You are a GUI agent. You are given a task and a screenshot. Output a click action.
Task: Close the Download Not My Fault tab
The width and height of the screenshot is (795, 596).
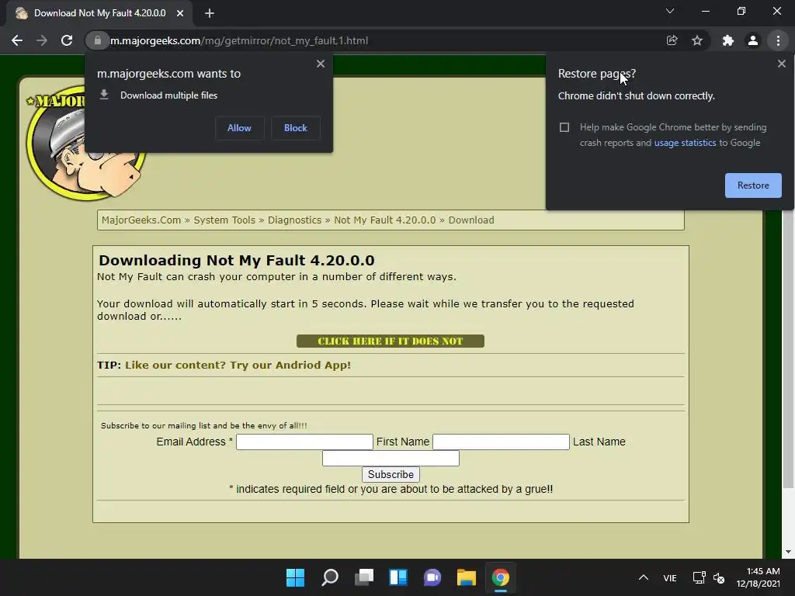180,13
